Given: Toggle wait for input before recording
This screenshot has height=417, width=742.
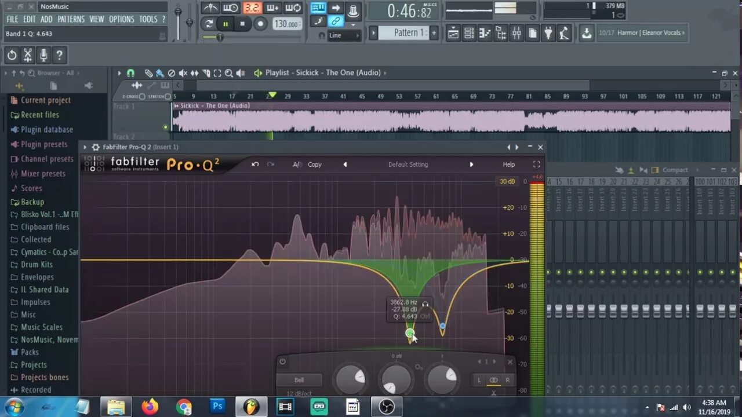Looking at the screenshot, I should tap(231, 8).
